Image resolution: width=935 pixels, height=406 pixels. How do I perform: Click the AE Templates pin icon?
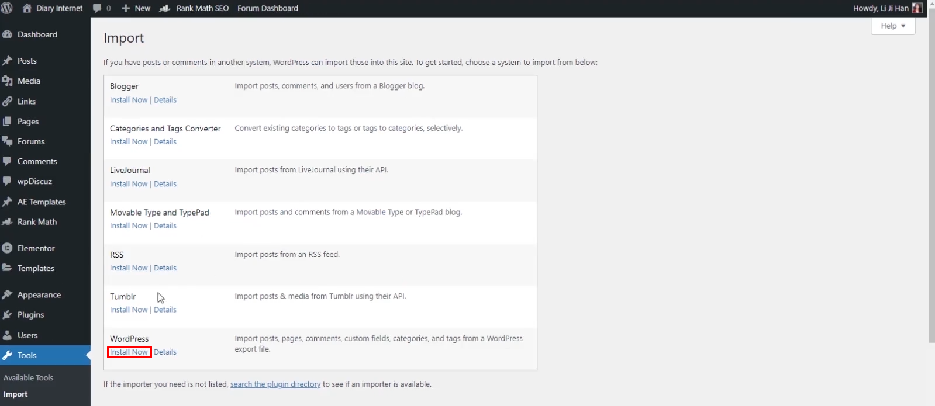(x=7, y=202)
